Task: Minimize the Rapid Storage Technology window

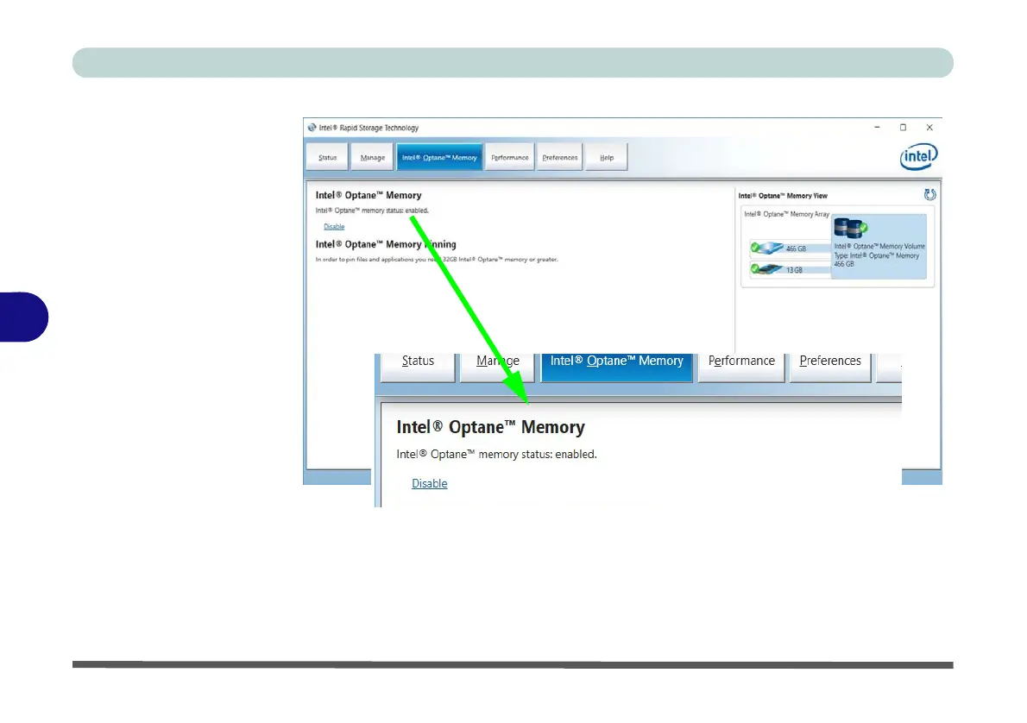Action: point(876,128)
